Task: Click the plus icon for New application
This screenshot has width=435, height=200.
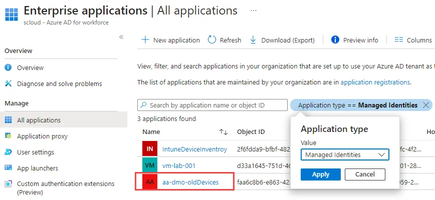Action: pyautogui.click(x=145, y=40)
